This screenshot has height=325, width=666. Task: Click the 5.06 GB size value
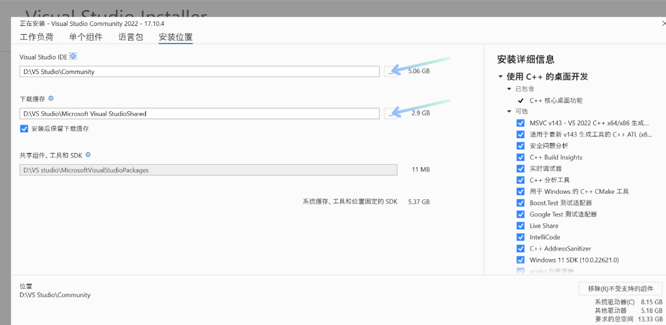[x=419, y=71]
